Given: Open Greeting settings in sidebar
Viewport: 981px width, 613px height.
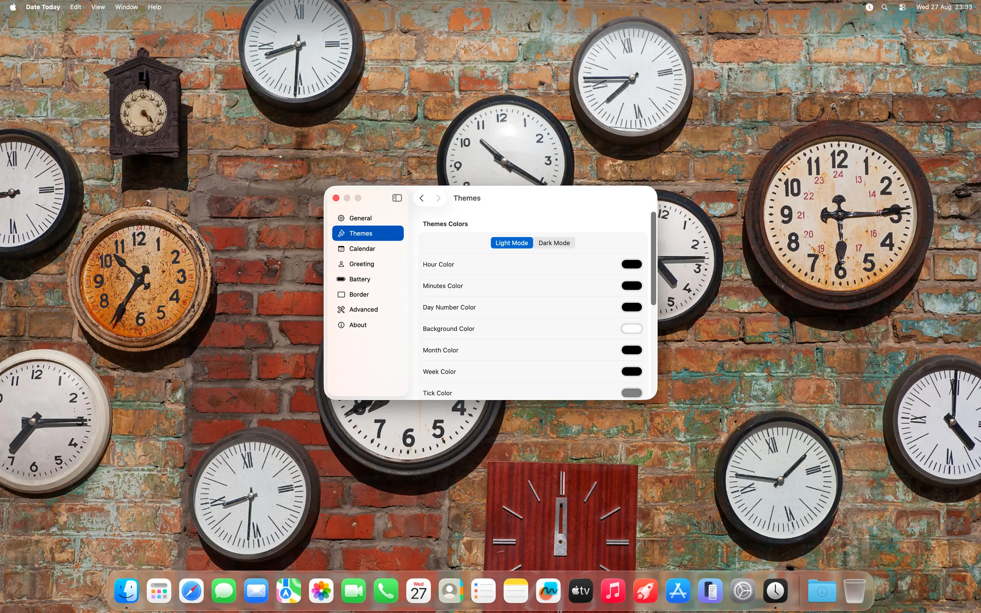Looking at the screenshot, I should tap(367, 264).
